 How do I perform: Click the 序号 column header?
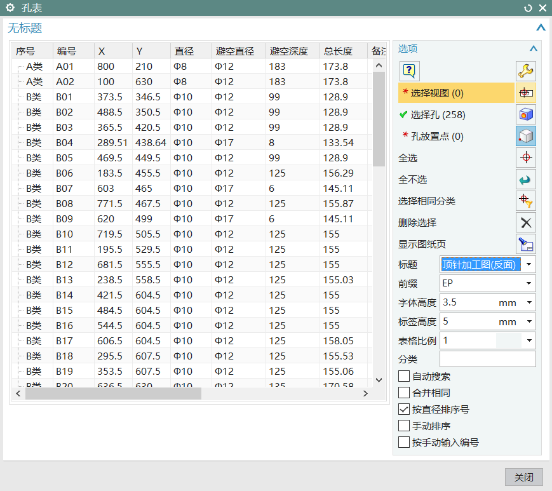pyautogui.click(x=32, y=51)
